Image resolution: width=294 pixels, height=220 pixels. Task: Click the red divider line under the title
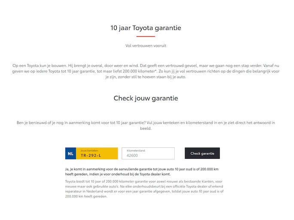tap(146, 36)
